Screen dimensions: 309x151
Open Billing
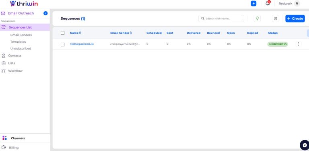point(14,147)
